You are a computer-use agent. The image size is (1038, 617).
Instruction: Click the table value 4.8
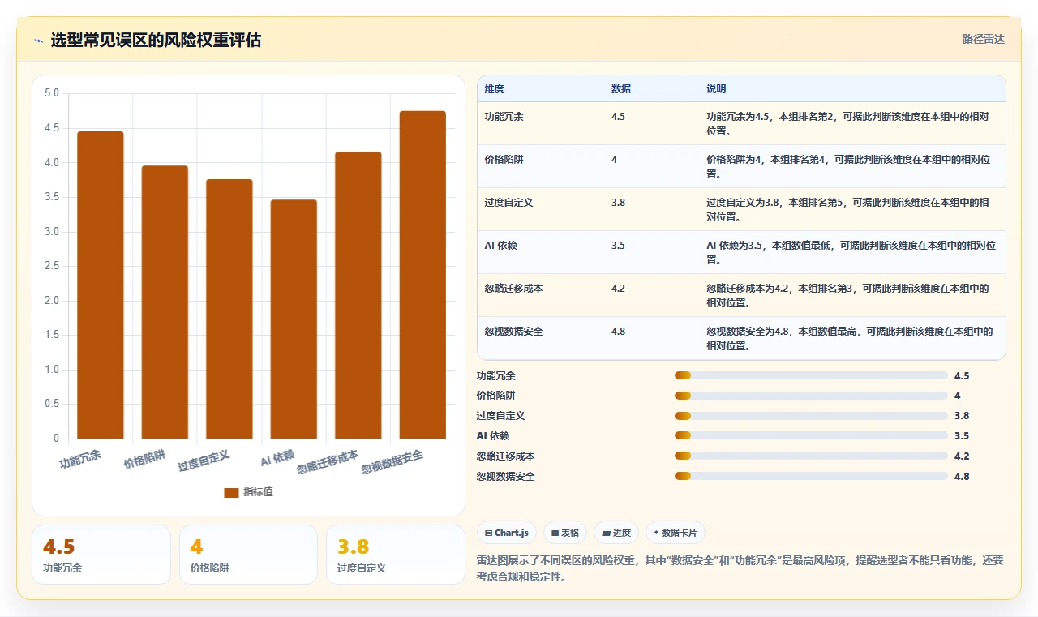click(618, 332)
